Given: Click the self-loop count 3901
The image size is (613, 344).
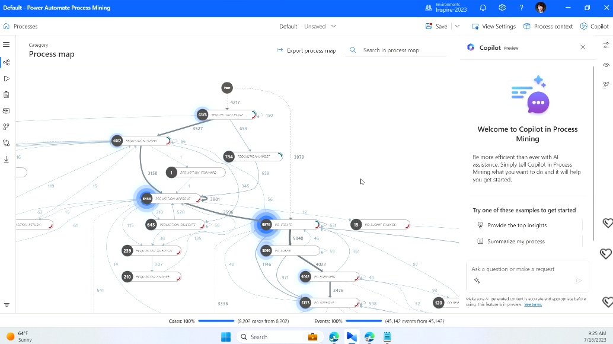Looking at the screenshot, I should coord(215,199).
